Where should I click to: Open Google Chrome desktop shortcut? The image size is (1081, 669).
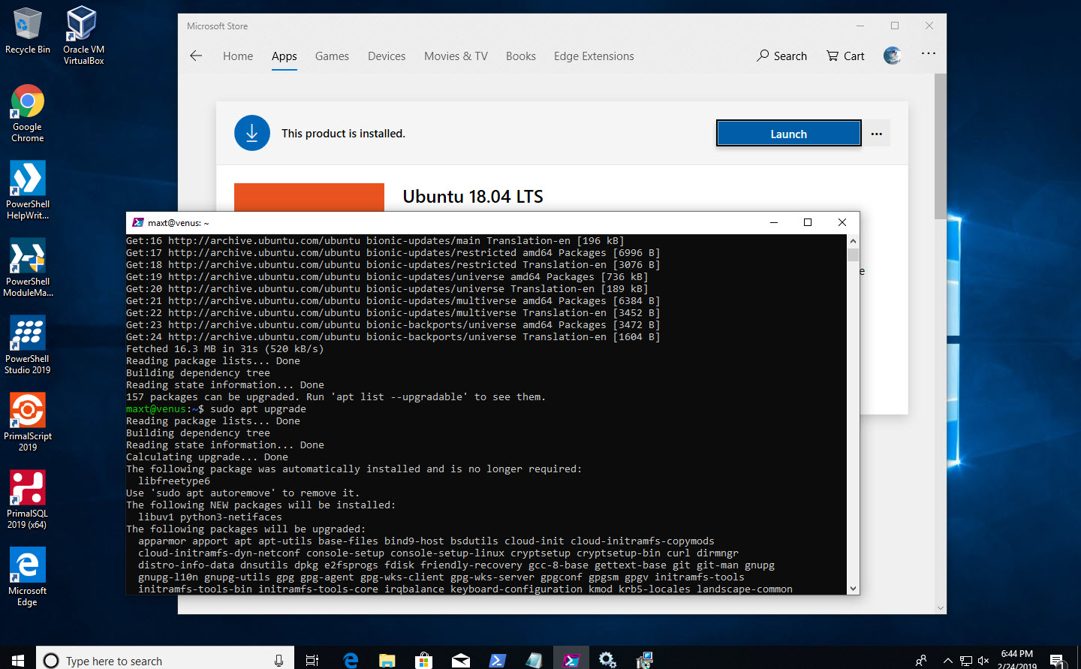coord(28,113)
